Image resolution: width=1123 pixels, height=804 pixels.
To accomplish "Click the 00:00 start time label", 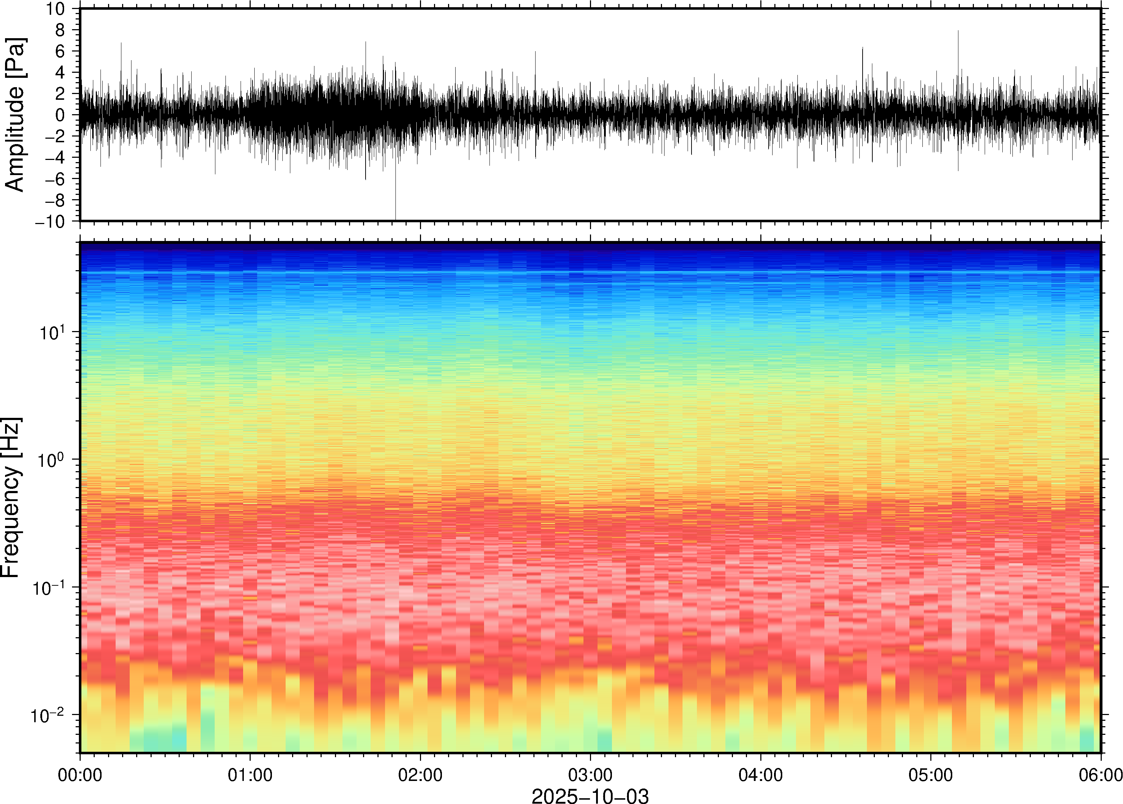I will pyautogui.click(x=80, y=775).
